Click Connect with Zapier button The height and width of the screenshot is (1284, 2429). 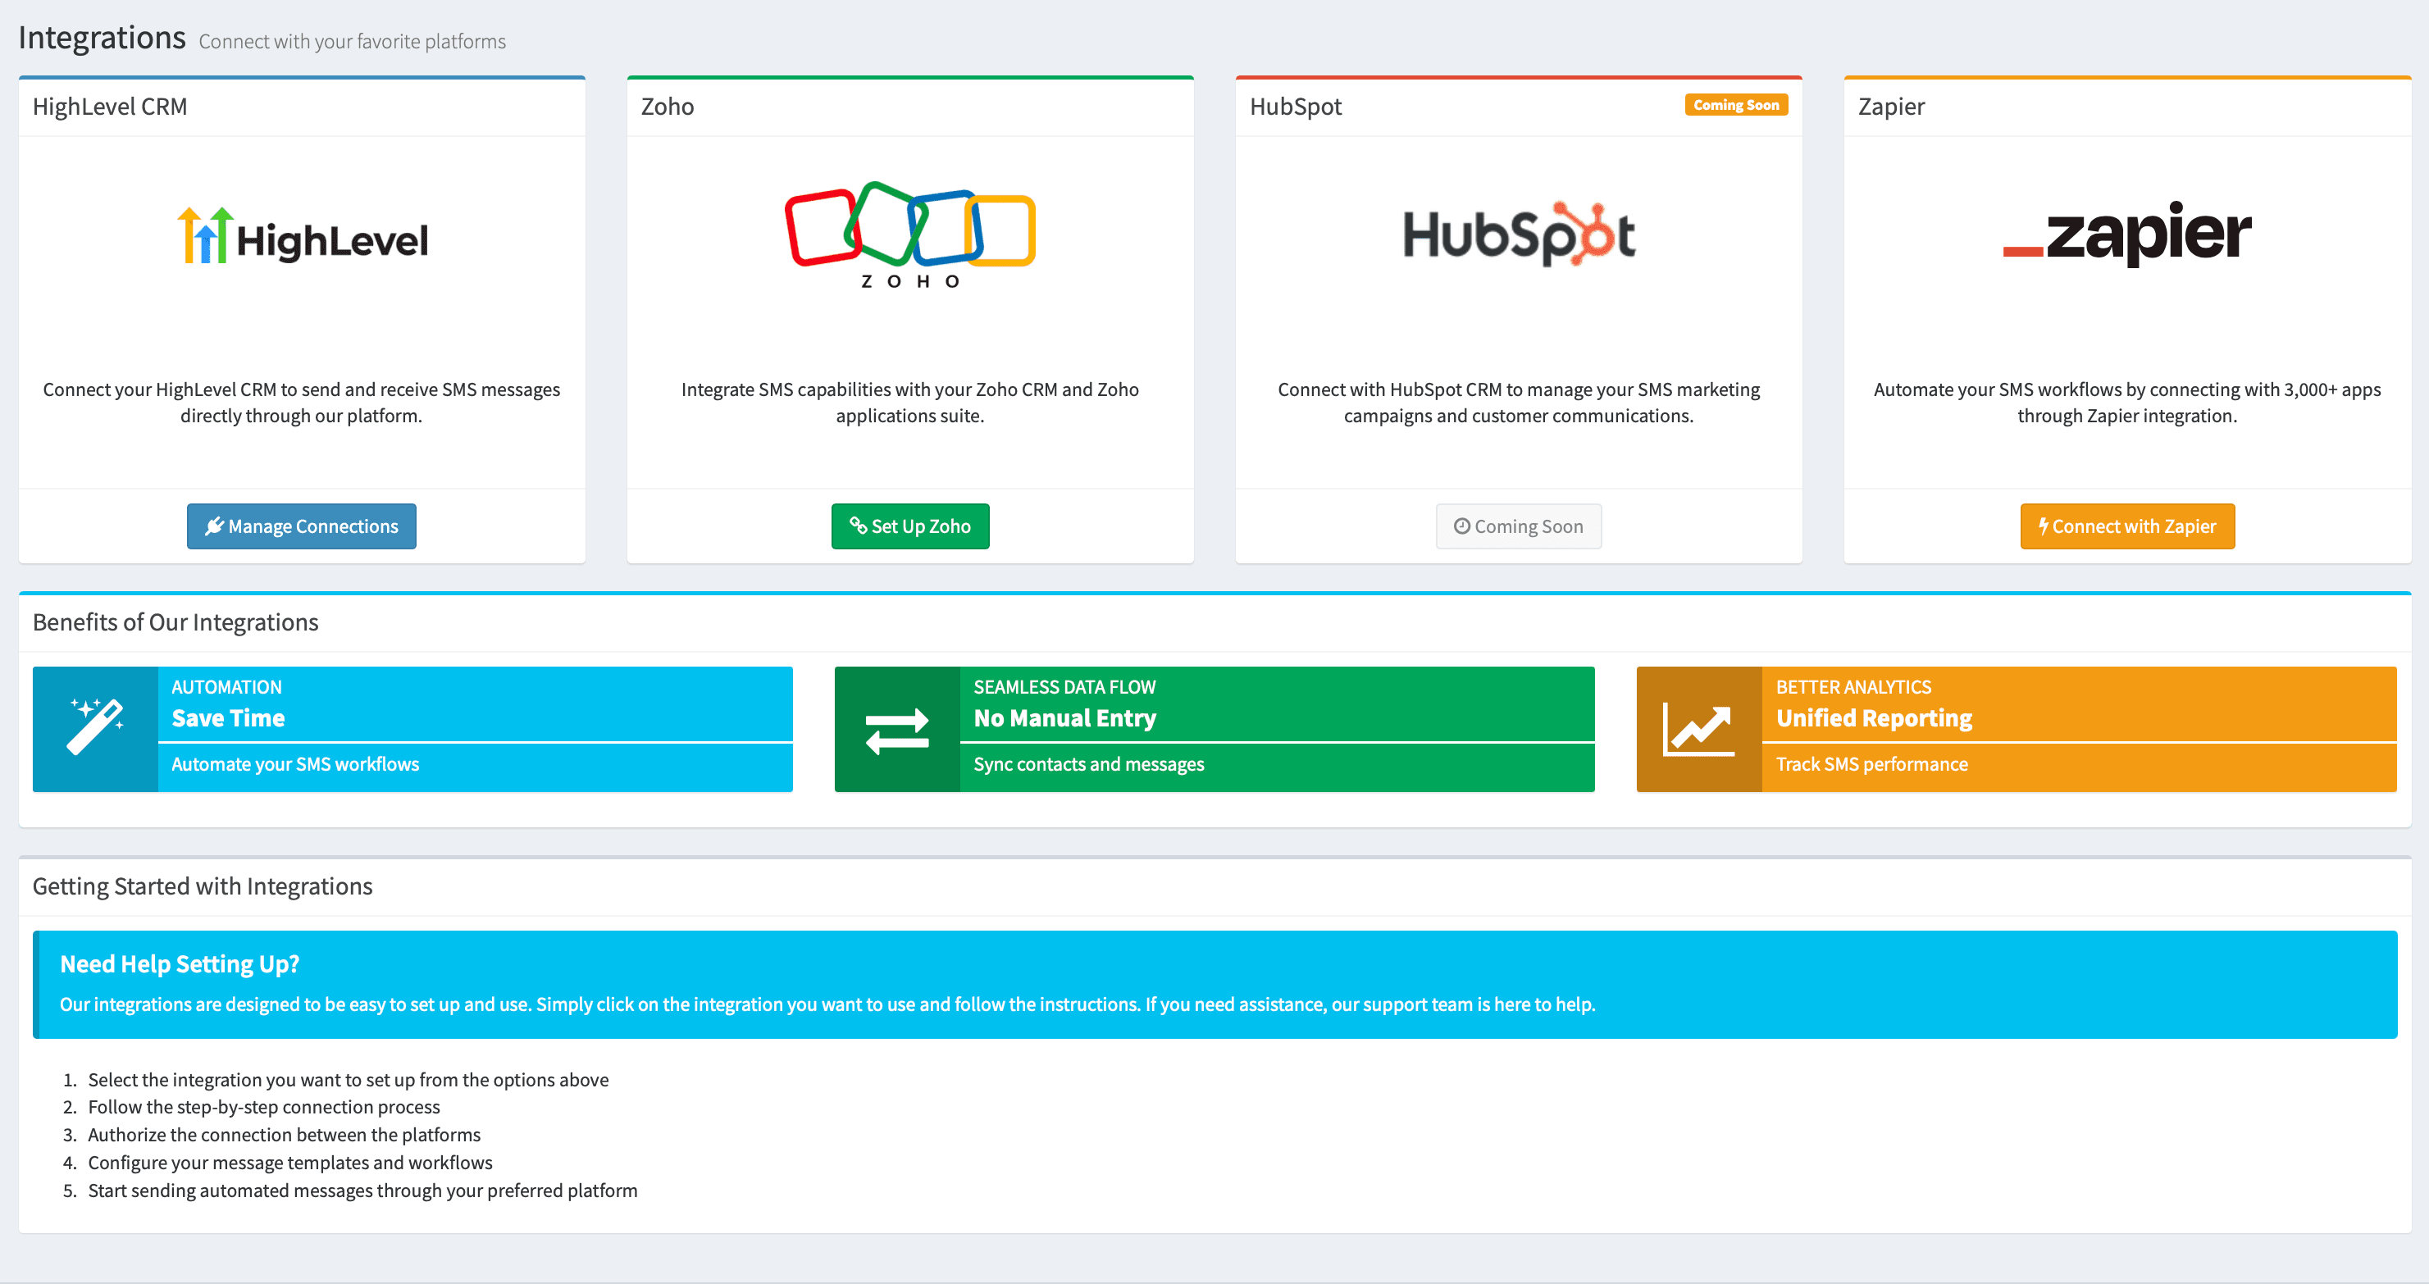tap(2127, 526)
